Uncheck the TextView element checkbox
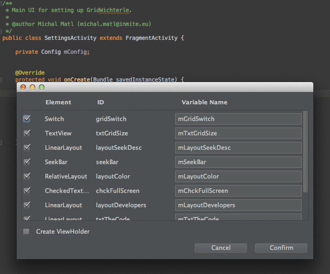Image resolution: width=330 pixels, height=274 pixels. (x=27, y=133)
